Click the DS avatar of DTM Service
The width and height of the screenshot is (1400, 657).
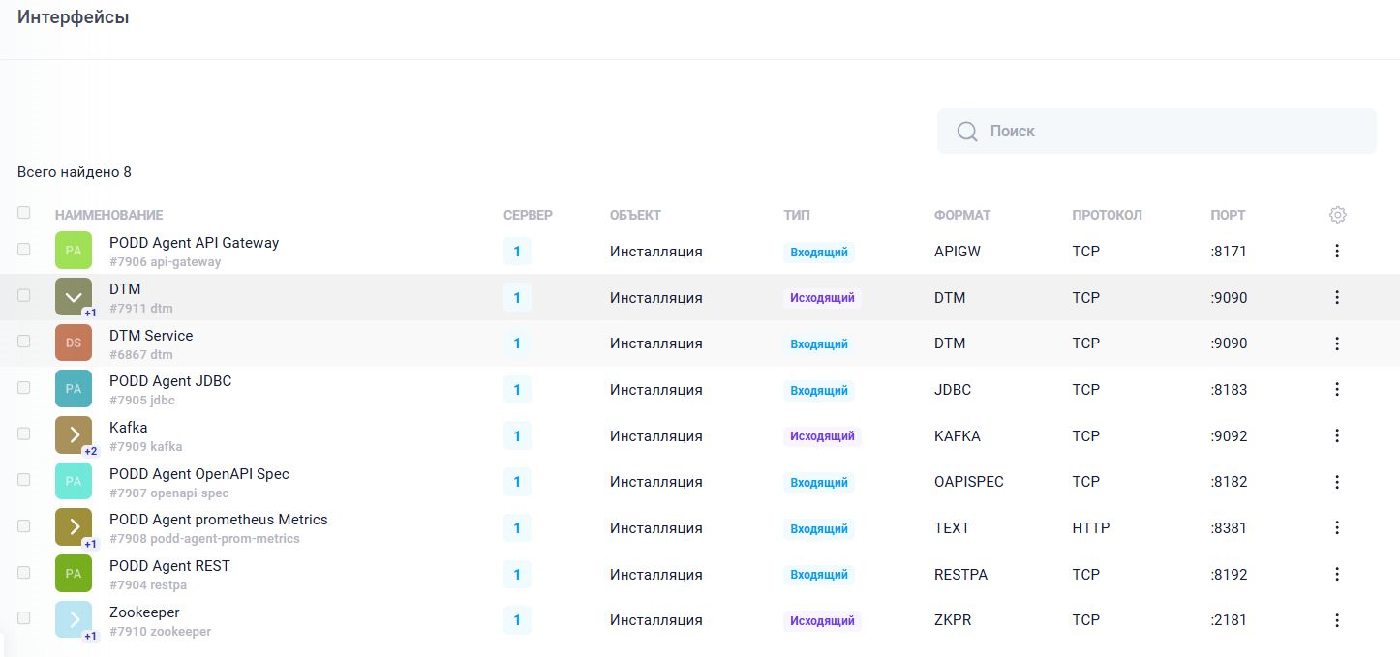point(74,343)
